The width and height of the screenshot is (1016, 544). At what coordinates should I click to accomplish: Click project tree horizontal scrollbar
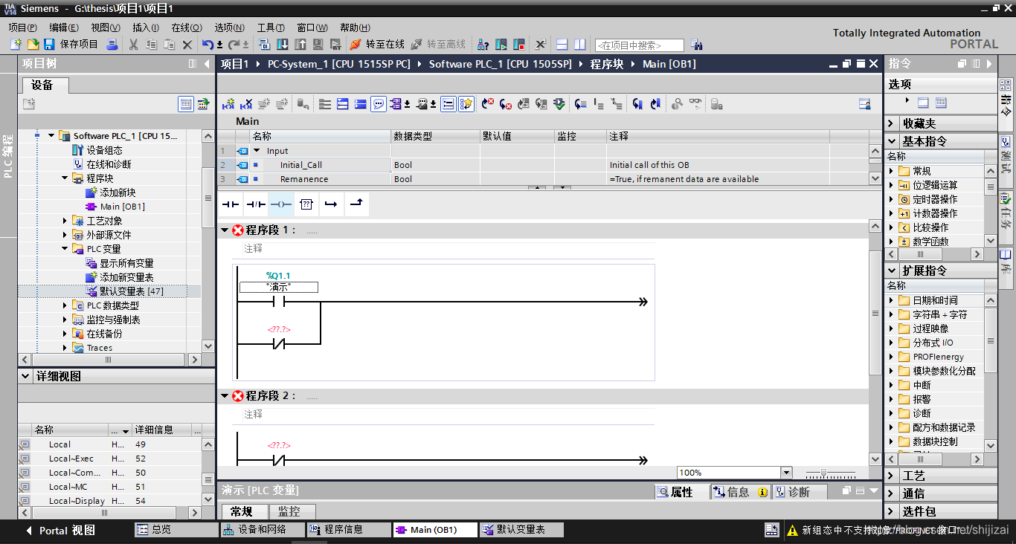coord(109,360)
